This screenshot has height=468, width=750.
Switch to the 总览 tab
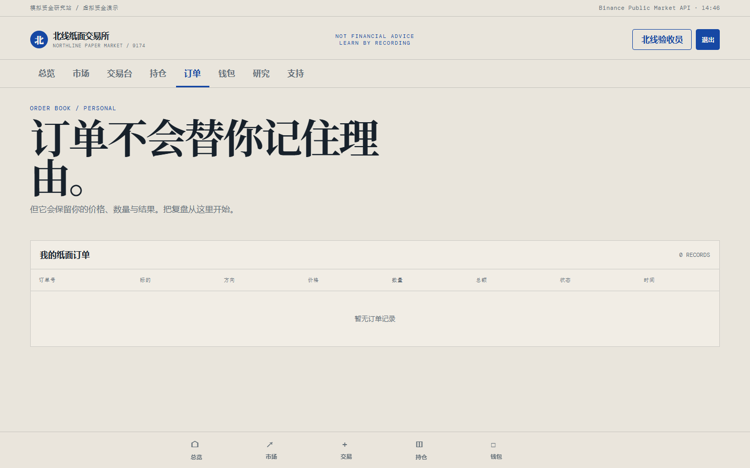[46, 73]
